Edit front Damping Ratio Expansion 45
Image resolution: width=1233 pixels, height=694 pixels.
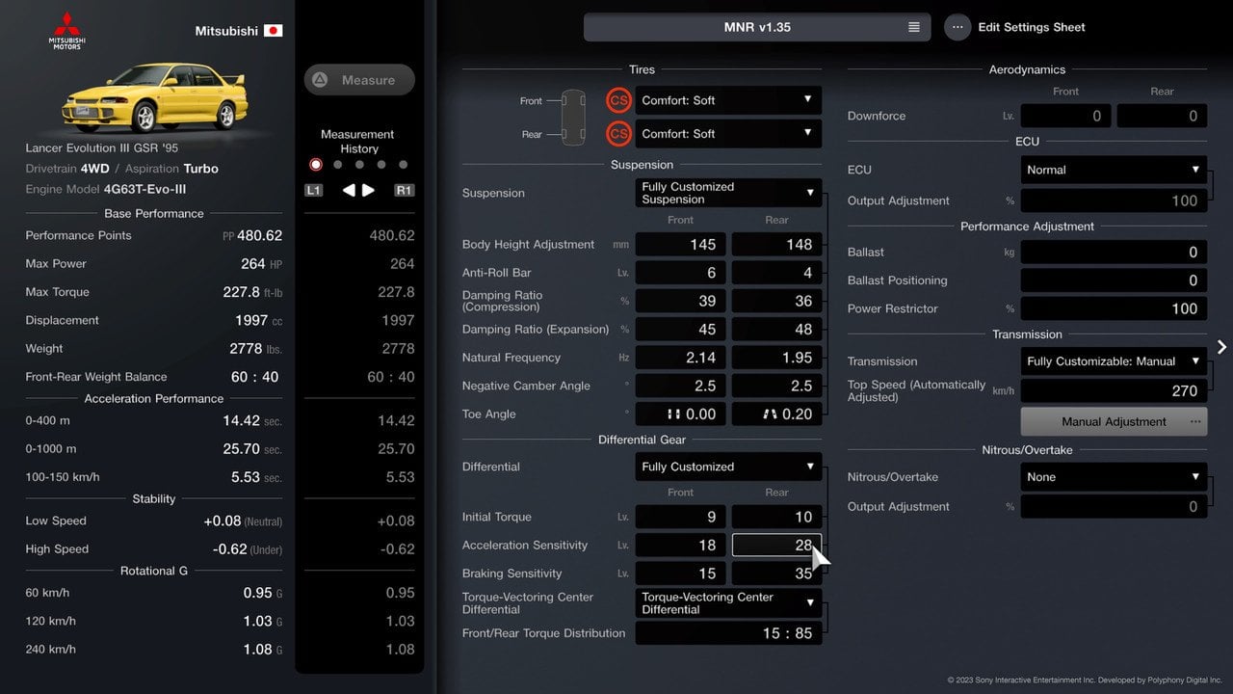(680, 330)
